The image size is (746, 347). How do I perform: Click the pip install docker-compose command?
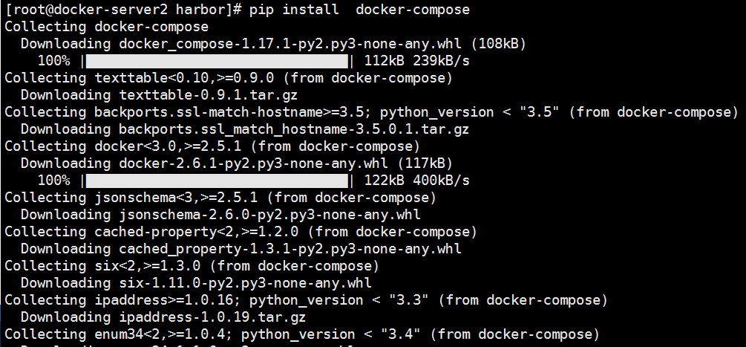359,10
